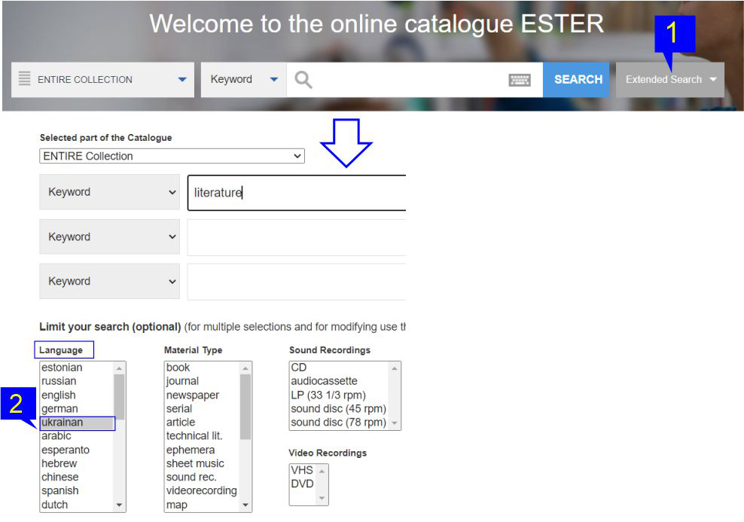Select 'estonian' in the Language list
The height and width of the screenshot is (522, 744).
62,368
